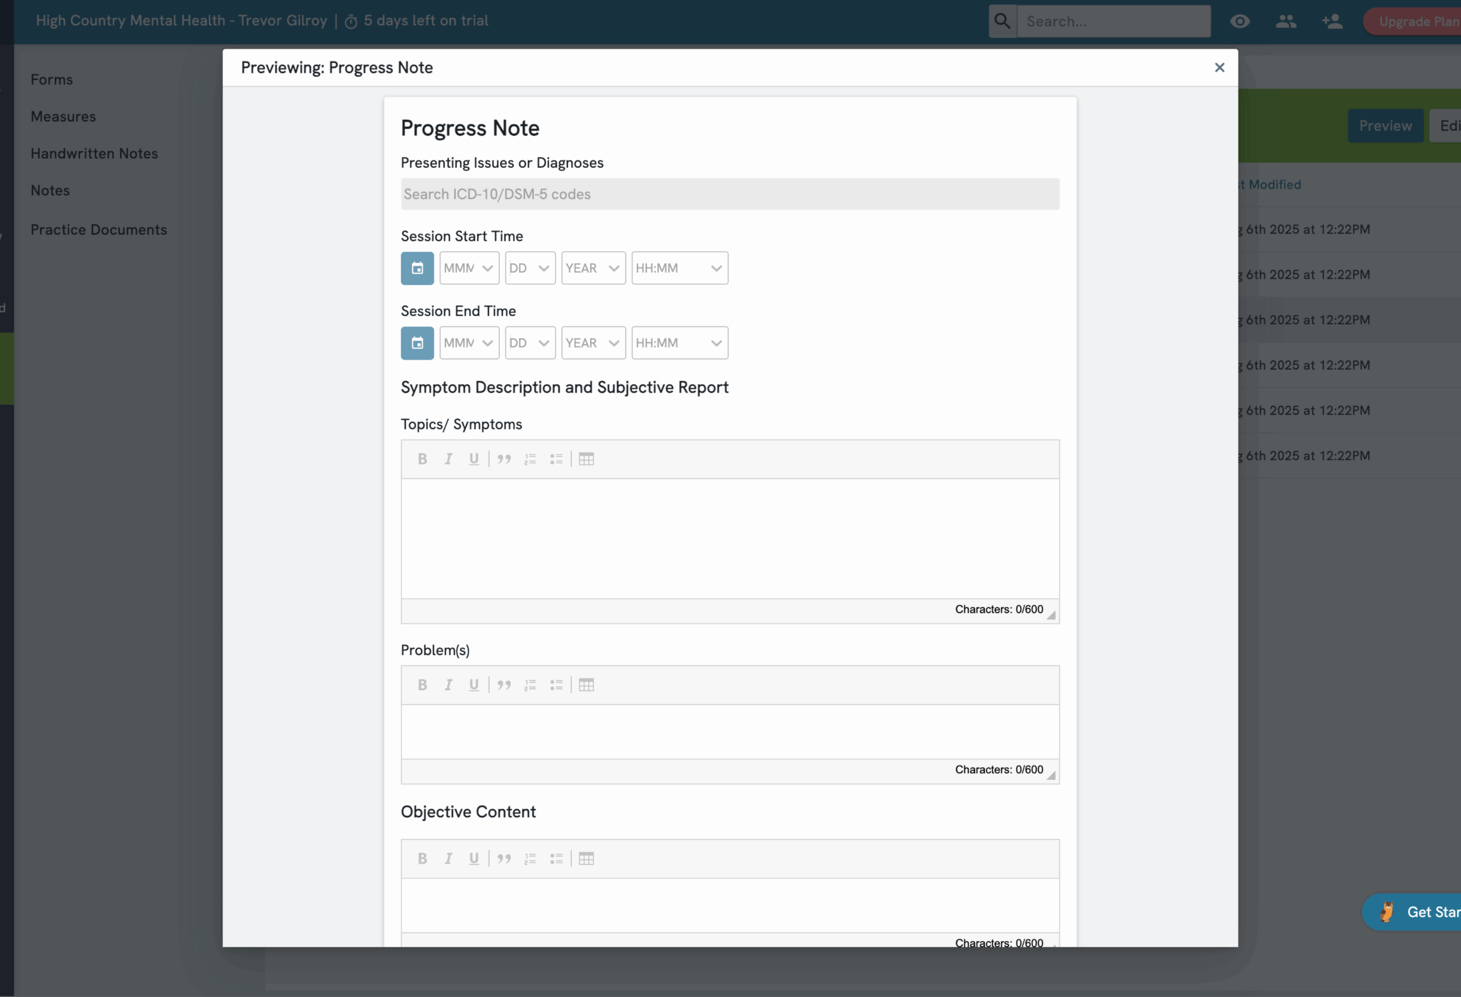Click Underline in the Problem(s) editor toolbar

click(x=474, y=685)
